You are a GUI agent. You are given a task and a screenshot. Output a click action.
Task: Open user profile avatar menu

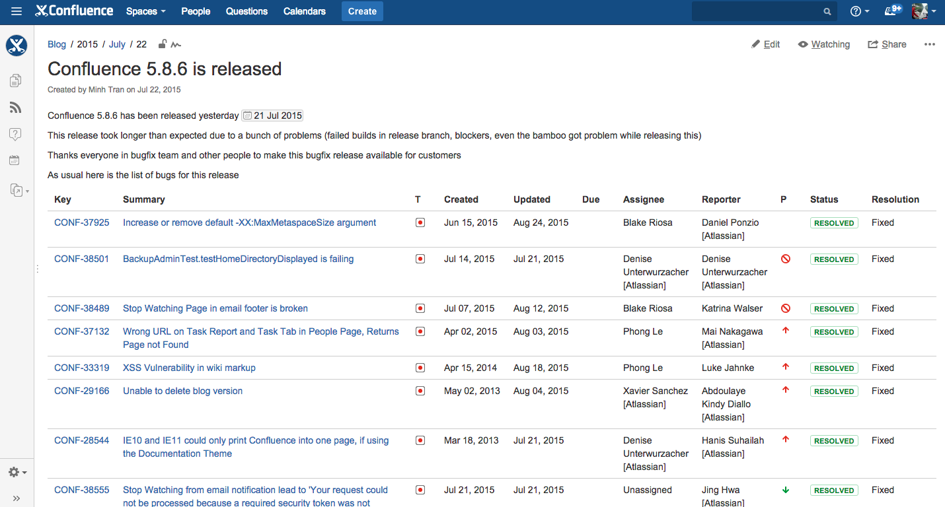(x=924, y=11)
